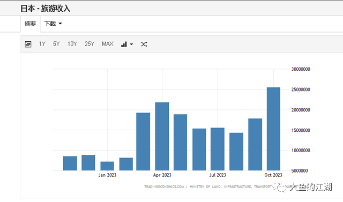The image size is (343, 202).
Task: Click the Oct 2023 tallest bar
Action: point(273,129)
